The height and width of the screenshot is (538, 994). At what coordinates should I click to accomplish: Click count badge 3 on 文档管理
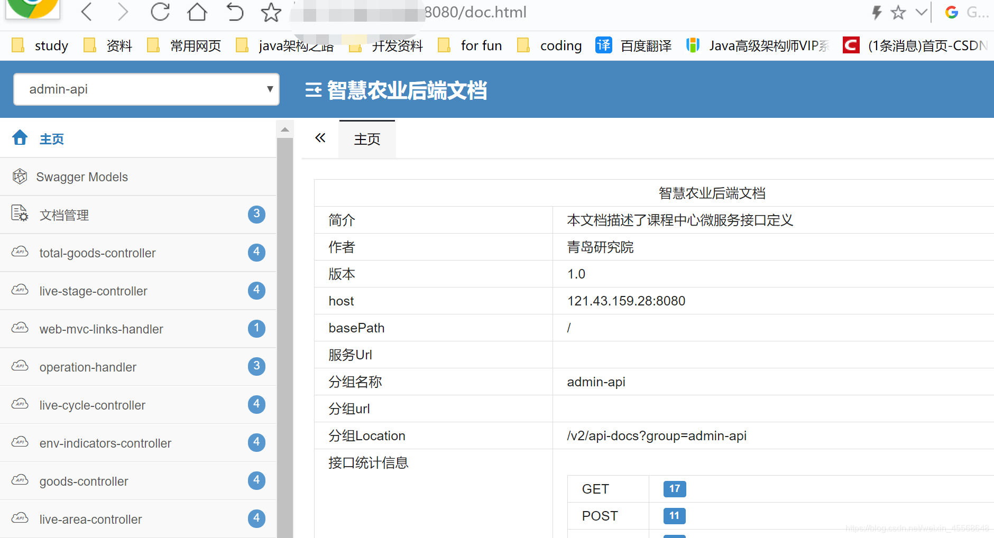(256, 214)
